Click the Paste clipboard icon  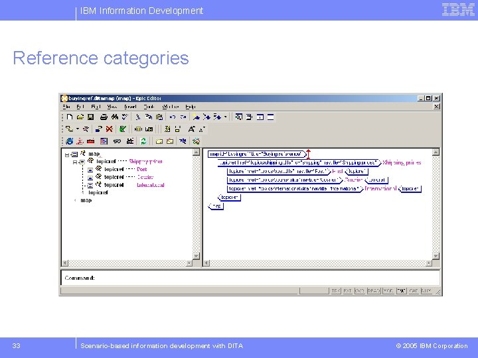(x=159, y=117)
